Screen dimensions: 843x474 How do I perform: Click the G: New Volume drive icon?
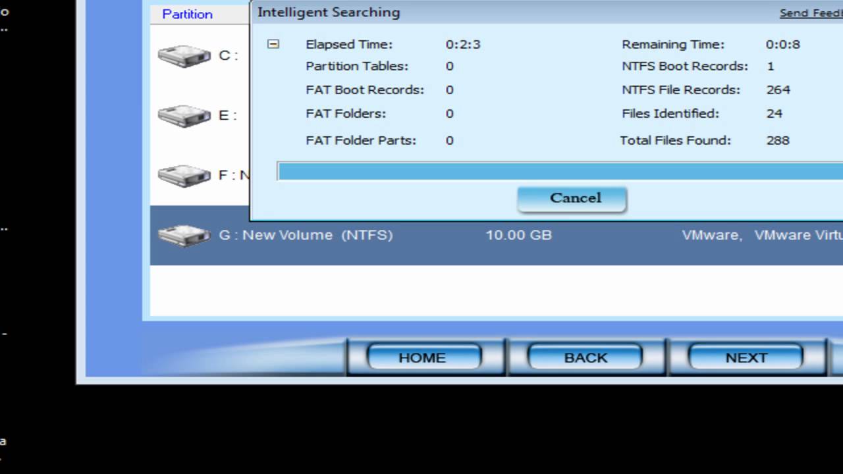pyautogui.click(x=184, y=236)
